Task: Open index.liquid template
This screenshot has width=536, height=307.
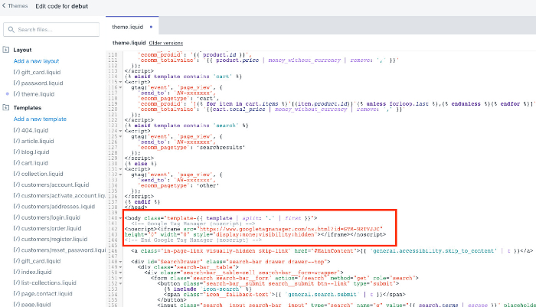Action: click(x=32, y=272)
